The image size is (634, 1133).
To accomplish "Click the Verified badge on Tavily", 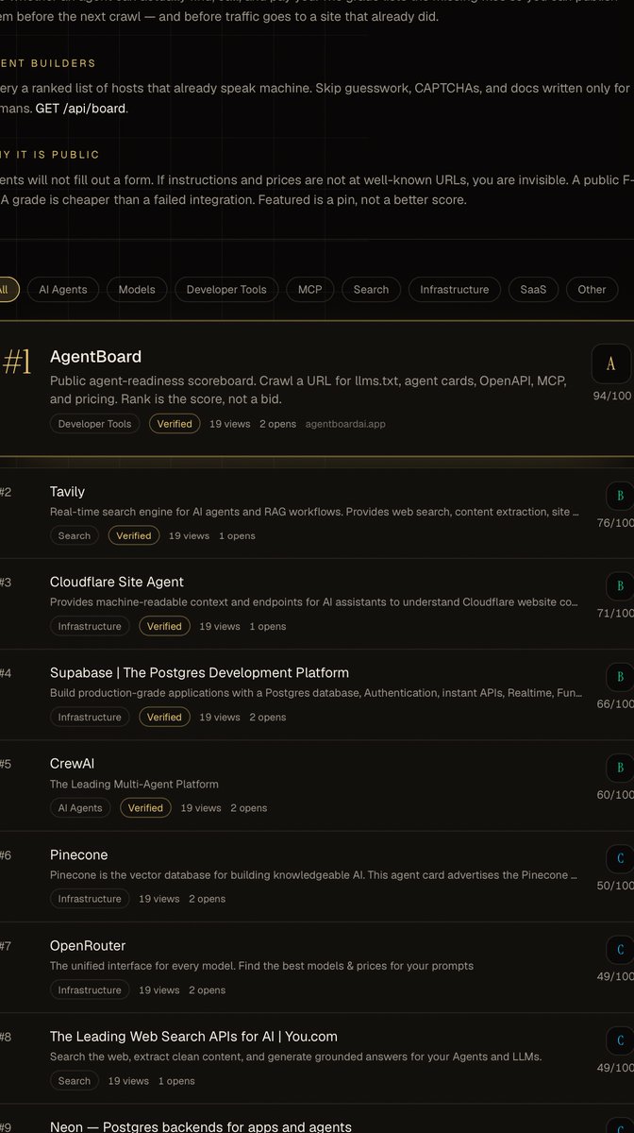I will [134, 535].
